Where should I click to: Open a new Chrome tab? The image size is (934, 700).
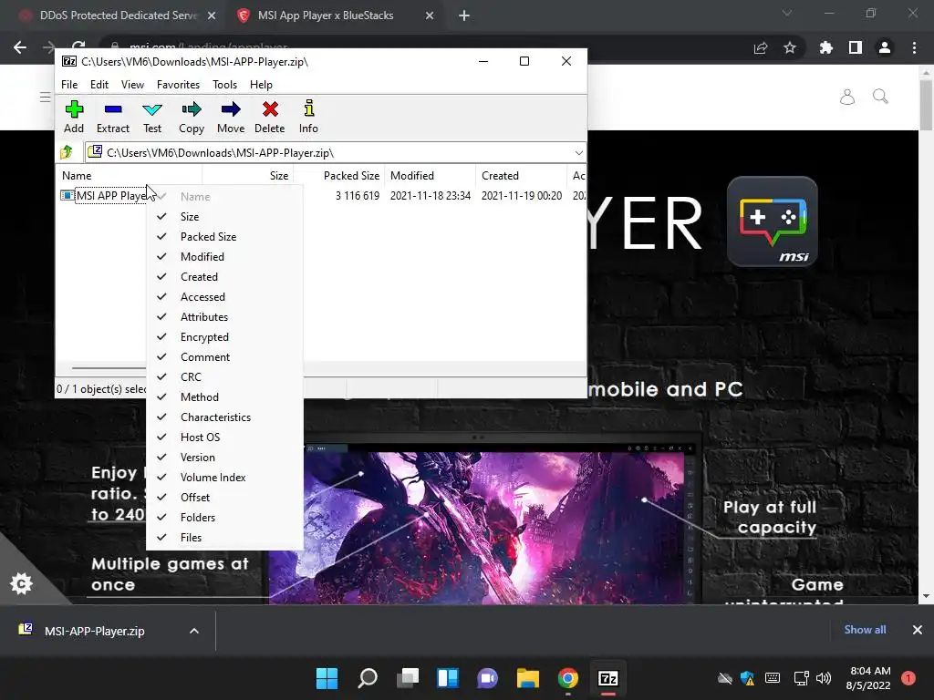click(464, 15)
